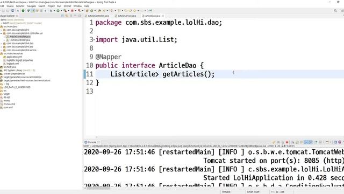Terminate the running app with the red Console stop icon

click(287, 142)
